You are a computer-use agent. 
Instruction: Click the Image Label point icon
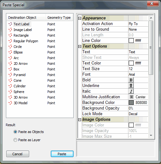tap(10, 30)
